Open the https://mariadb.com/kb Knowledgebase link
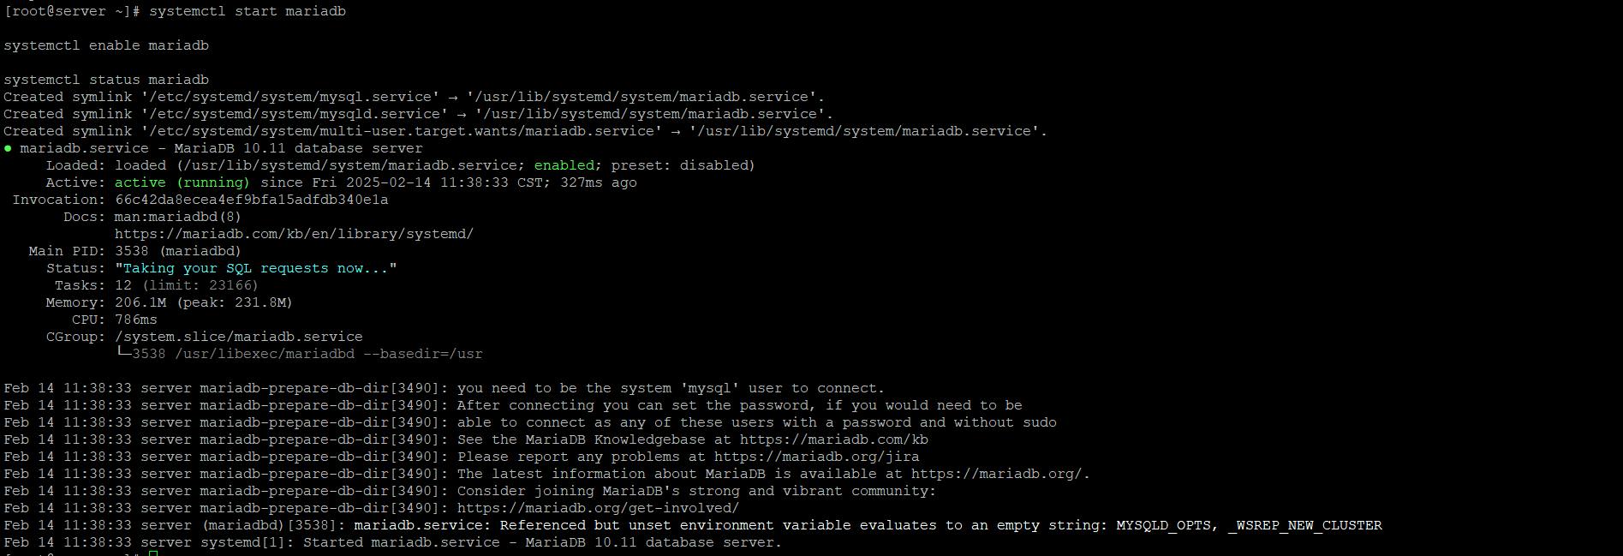 pos(833,439)
